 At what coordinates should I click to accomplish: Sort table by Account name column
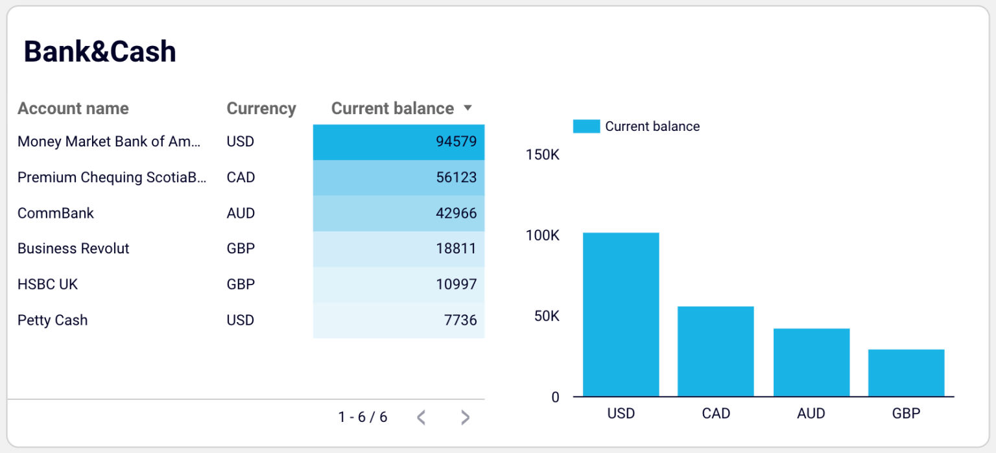click(73, 108)
